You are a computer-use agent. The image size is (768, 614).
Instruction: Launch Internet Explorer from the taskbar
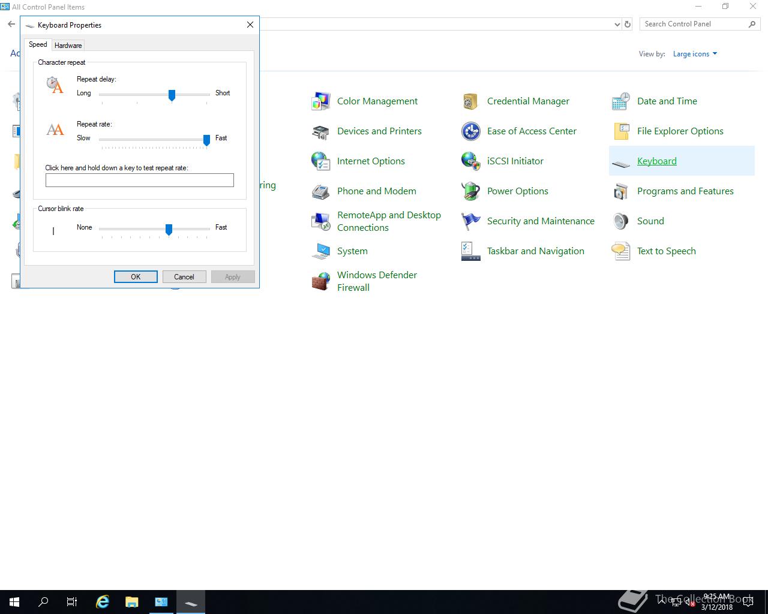point(103,602)
